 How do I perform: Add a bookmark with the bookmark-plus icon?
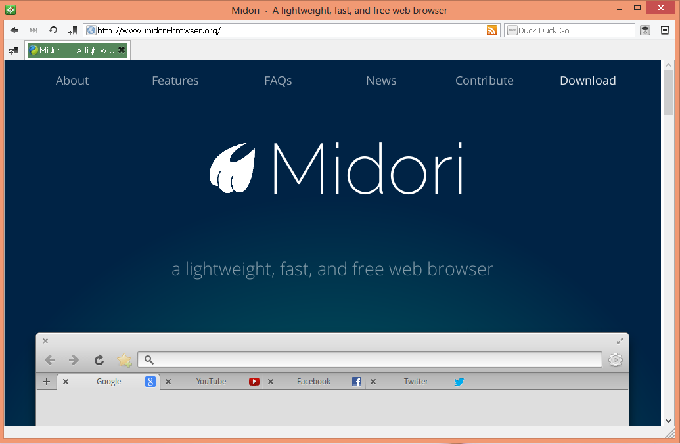point(72,30)
